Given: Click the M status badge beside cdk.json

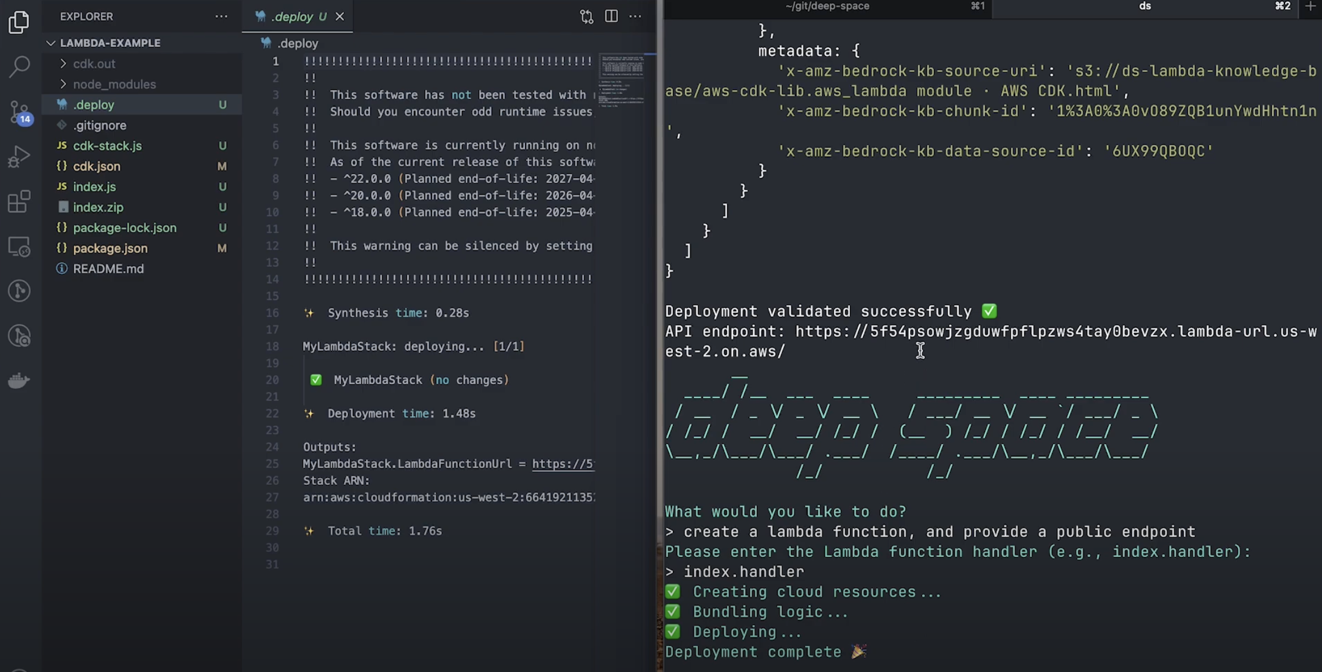Looking at the screenshot, I should 222,166.
